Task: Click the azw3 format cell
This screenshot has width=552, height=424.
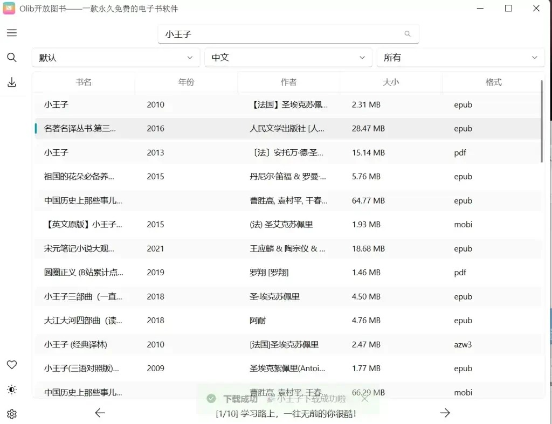Action: tap(463, 344)
